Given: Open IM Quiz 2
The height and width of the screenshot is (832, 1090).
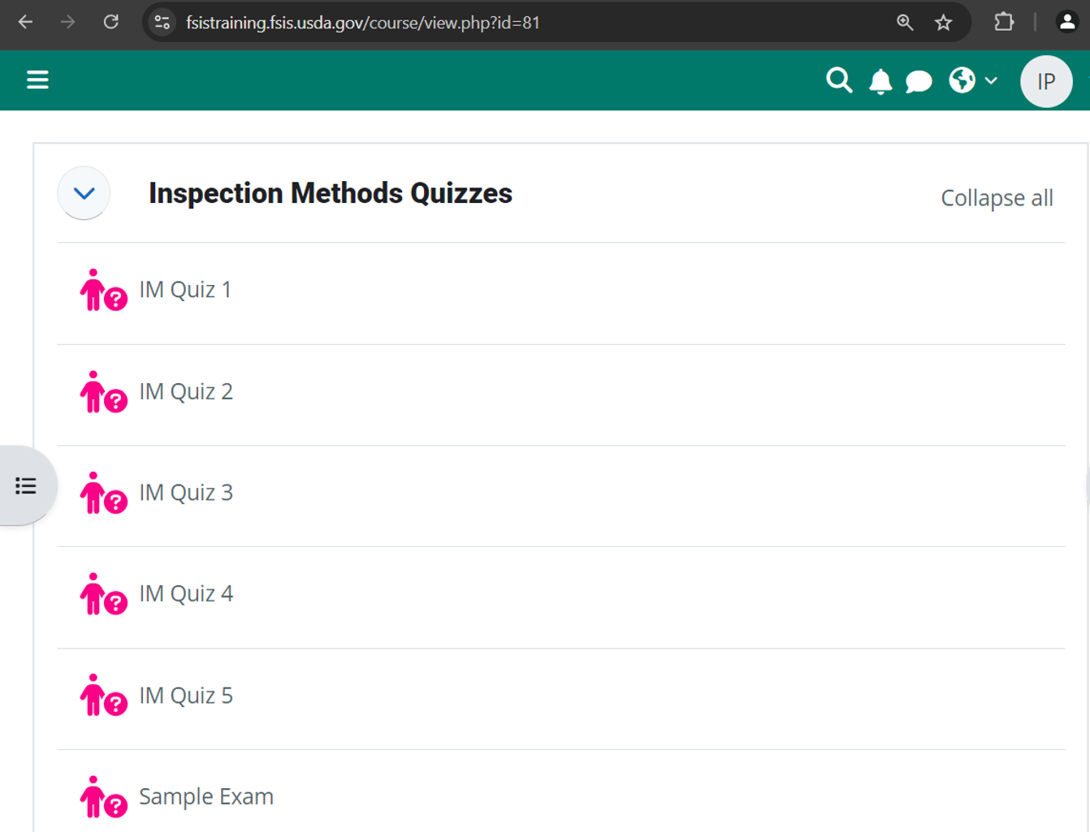Looking at the screenshot, I should point(186,391).
